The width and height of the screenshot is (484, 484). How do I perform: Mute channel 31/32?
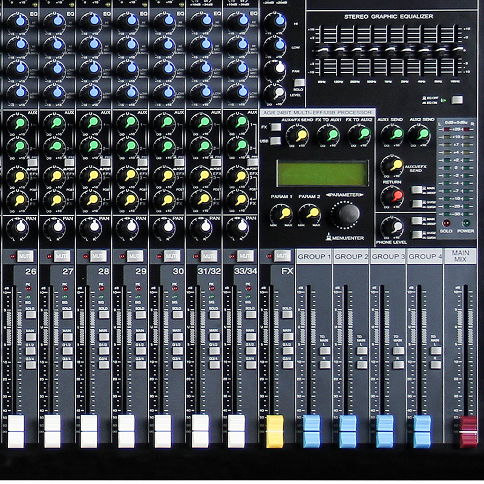[208, 255]
